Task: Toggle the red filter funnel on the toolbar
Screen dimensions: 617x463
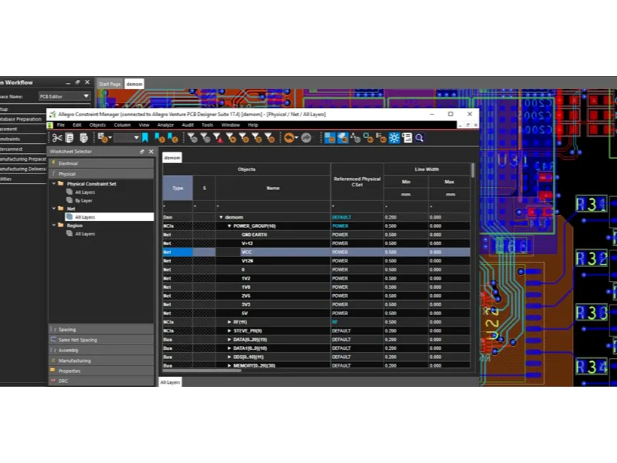Action: [x=219, y=137]
